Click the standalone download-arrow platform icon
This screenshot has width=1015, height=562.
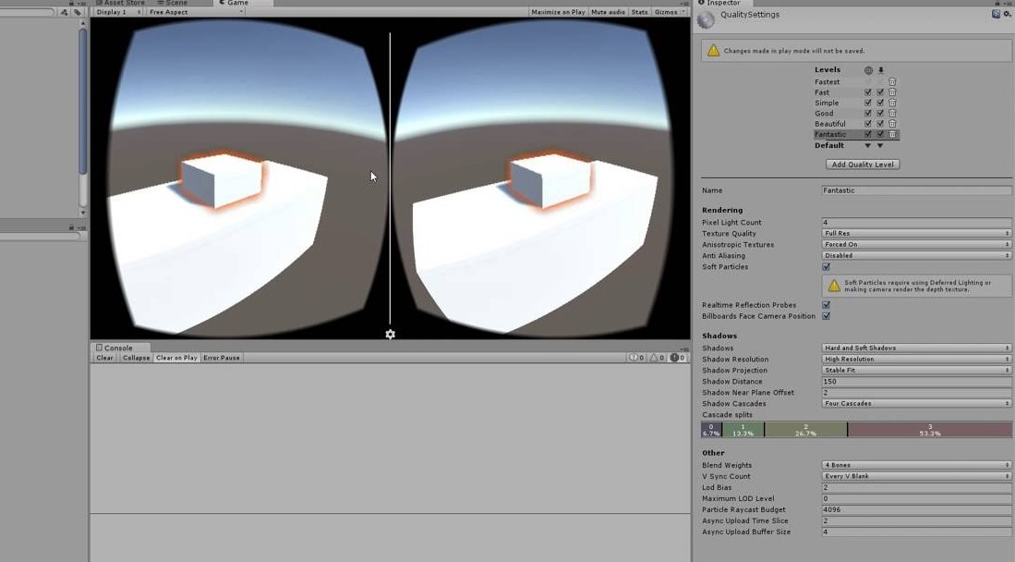click(x=880, y=70)
